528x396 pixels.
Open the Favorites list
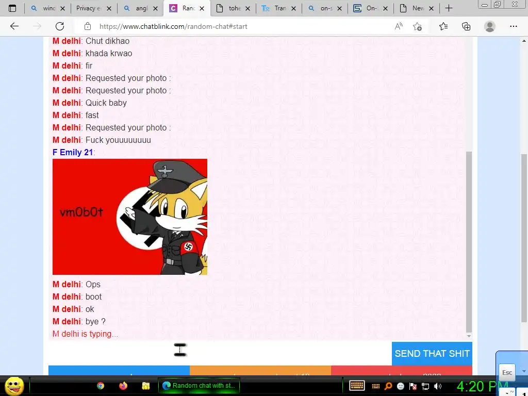[443, 26]
